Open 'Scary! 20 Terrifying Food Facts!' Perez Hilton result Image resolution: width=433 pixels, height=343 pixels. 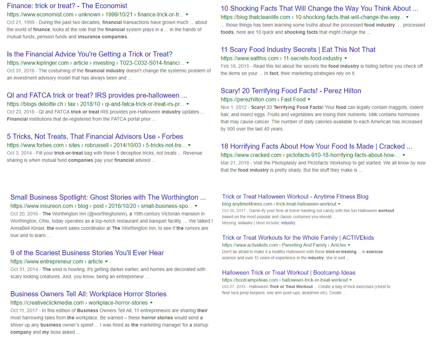click(x=291, y=91)
